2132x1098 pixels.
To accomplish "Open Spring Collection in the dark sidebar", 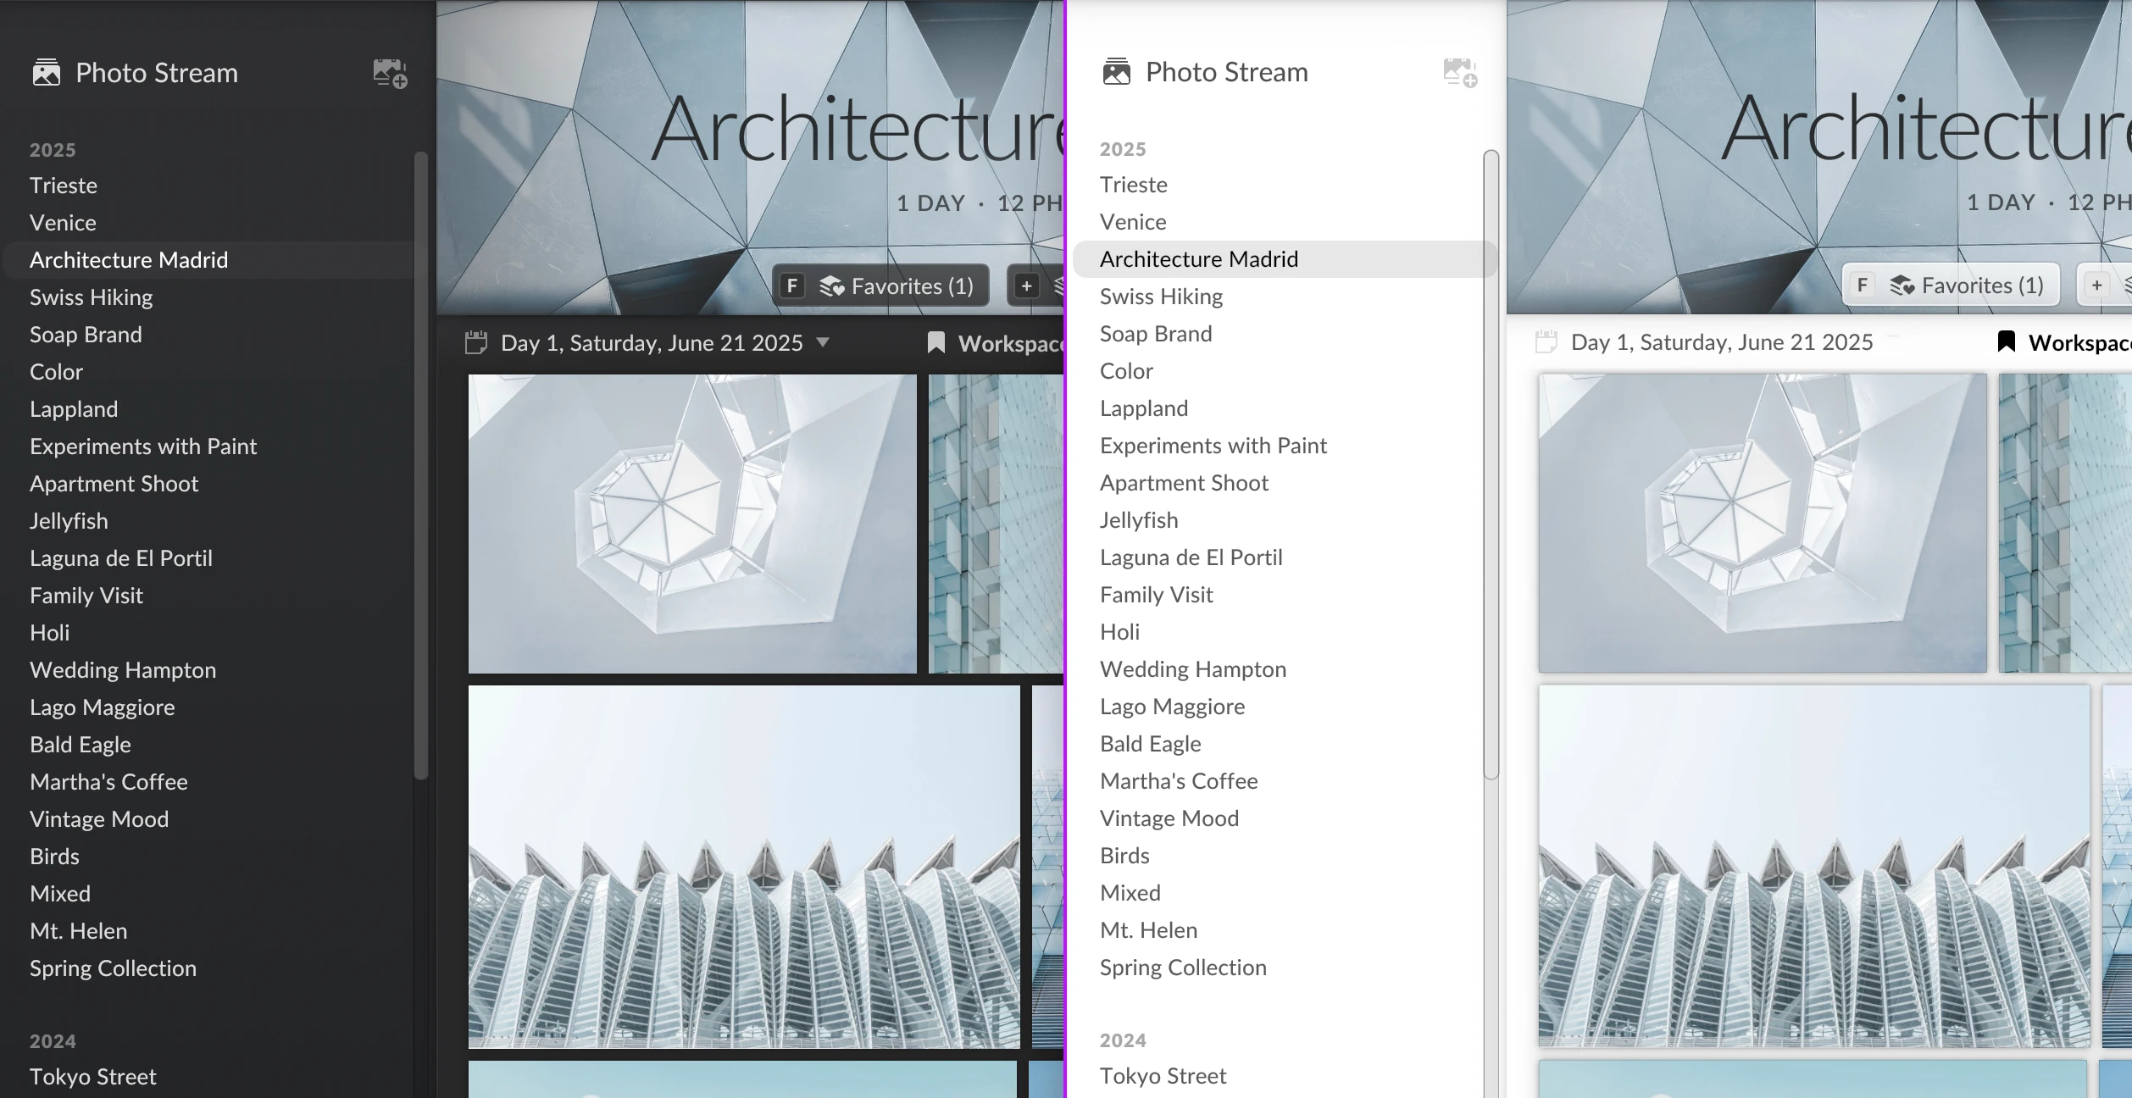I will [x=113, y=968].
